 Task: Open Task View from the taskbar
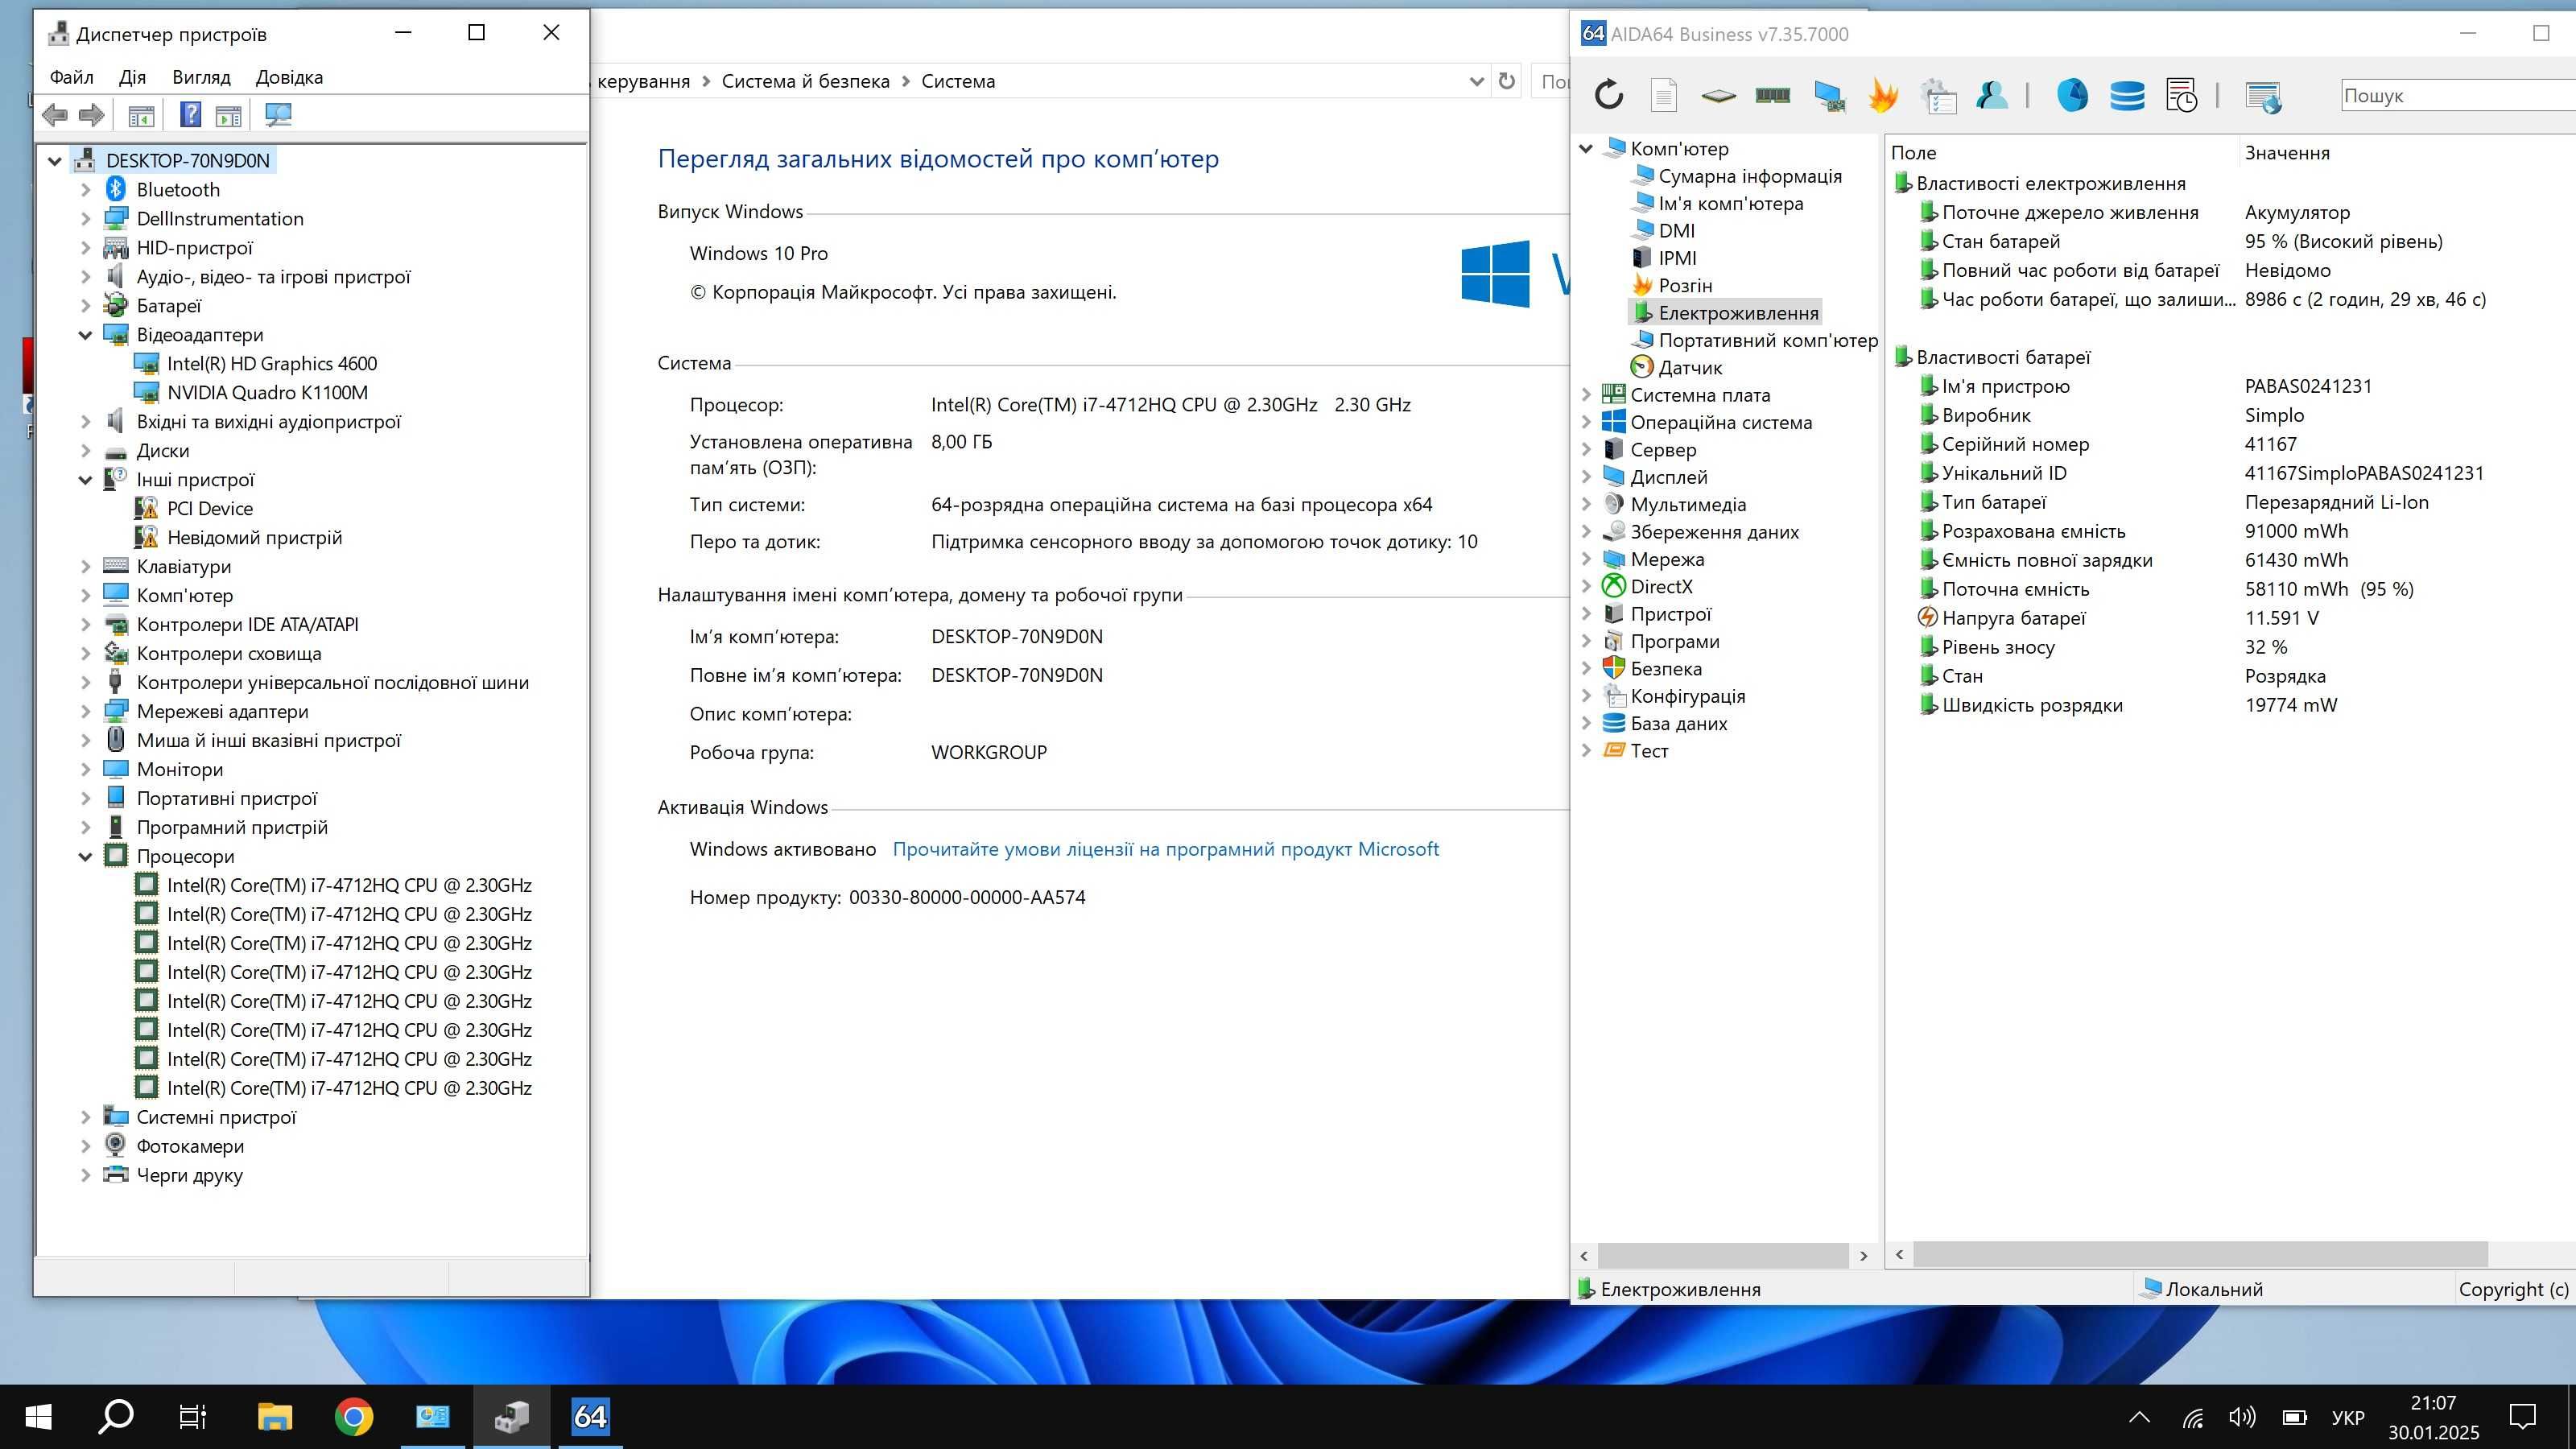[192, 1417]
